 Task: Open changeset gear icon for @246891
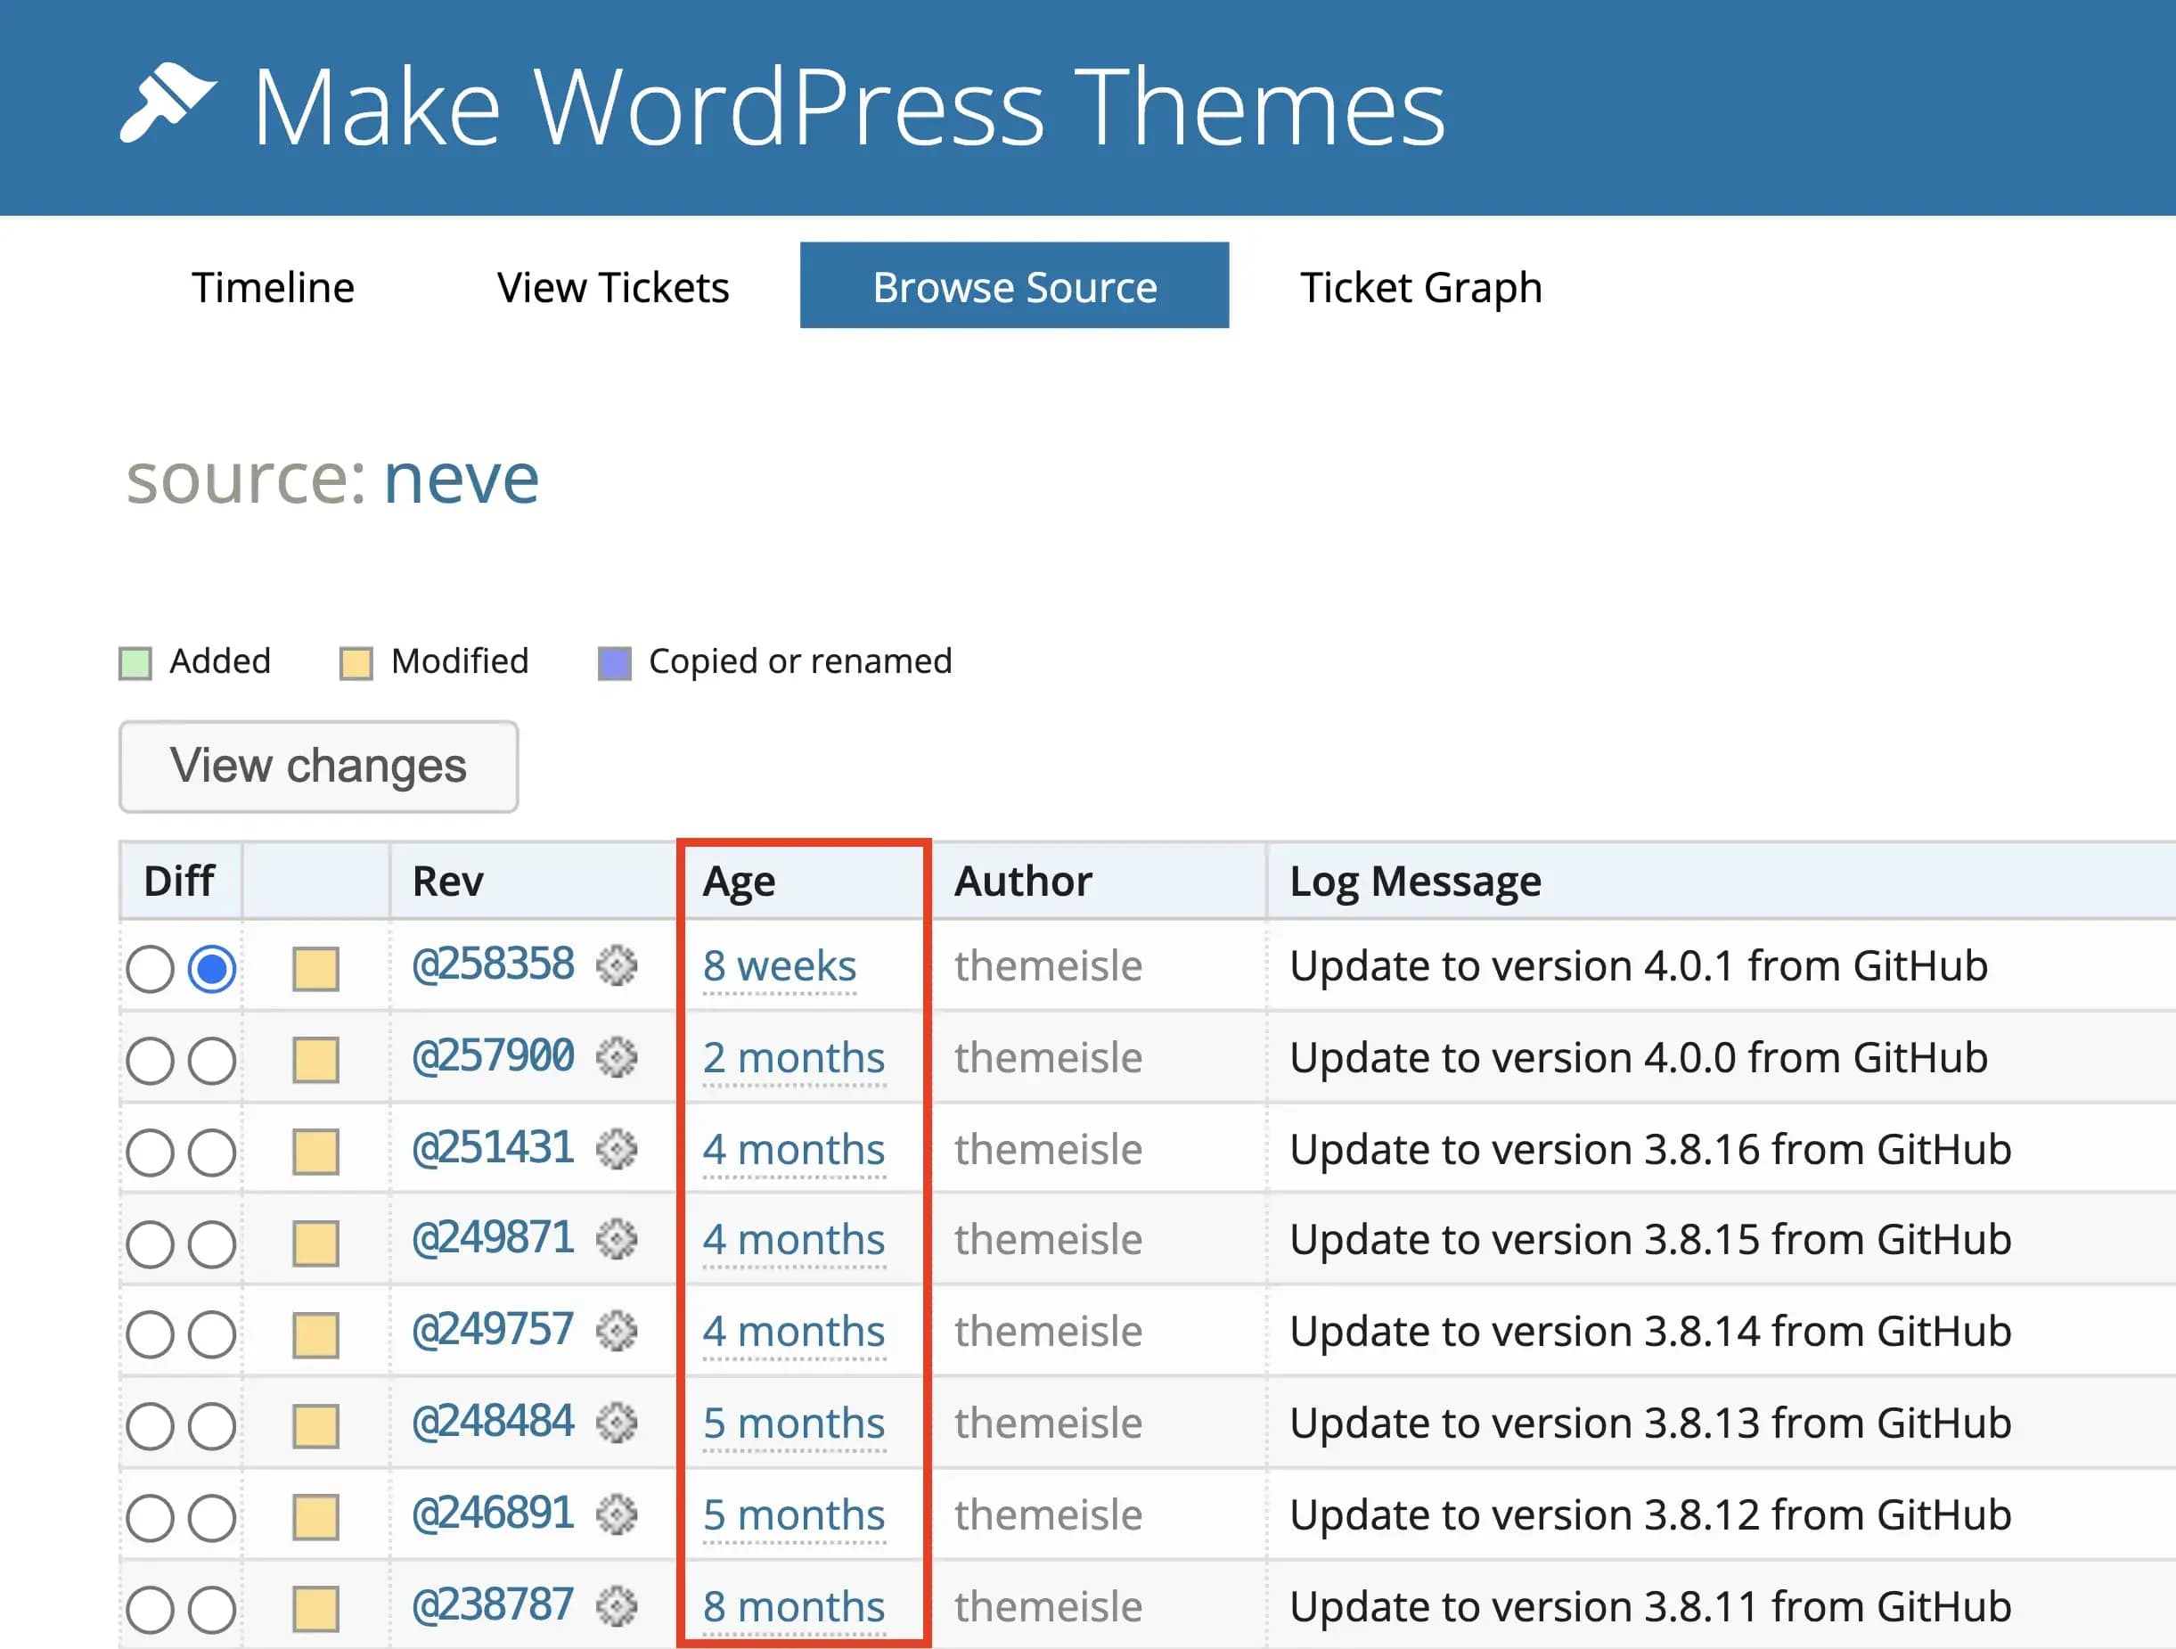point(617,1514)
